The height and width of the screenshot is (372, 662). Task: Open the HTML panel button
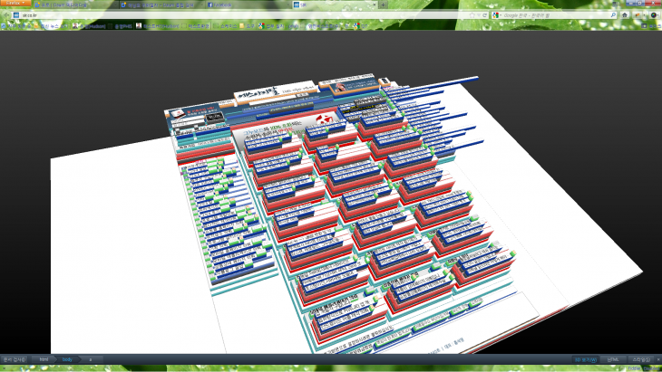pyautogui.click(x=613, y=359)
